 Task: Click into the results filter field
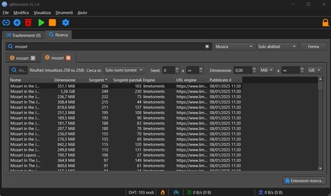[x=18, y=70]
